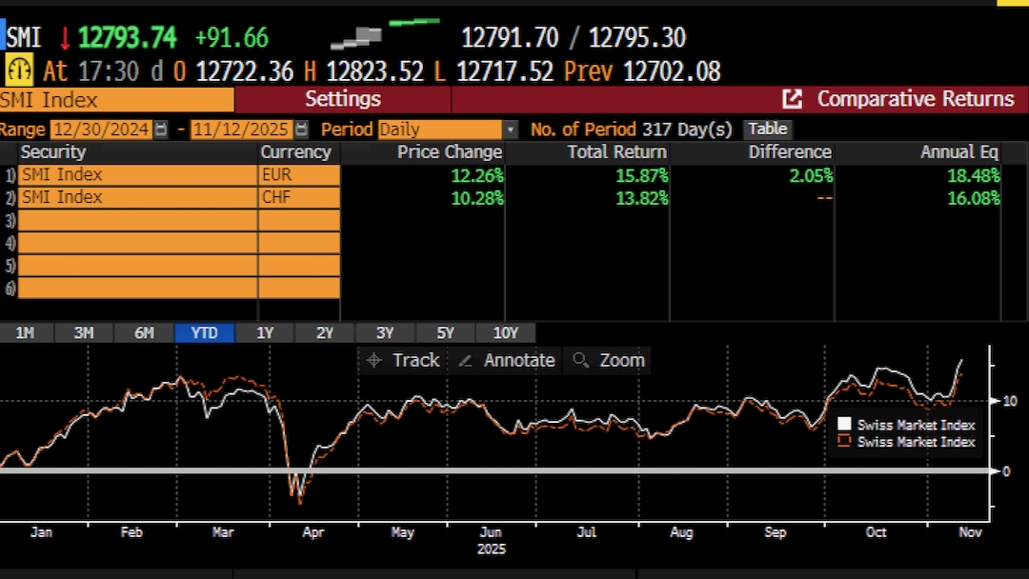Click the Track crosshair icon
This screenshot has height=579, width=1029.
(x=374, y=360)
